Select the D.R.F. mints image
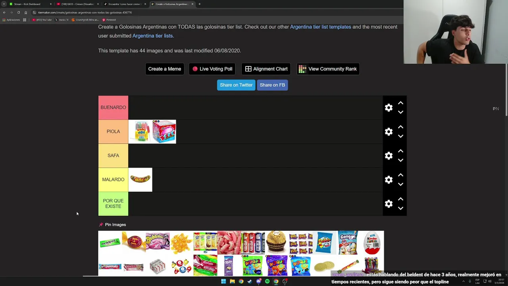 click(253, 243)
